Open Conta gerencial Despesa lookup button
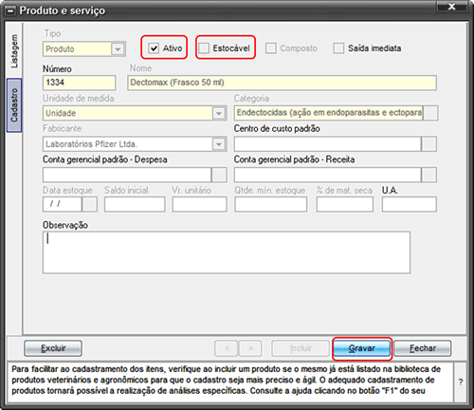This screenshot has height=410, width=474. point(219,175)
